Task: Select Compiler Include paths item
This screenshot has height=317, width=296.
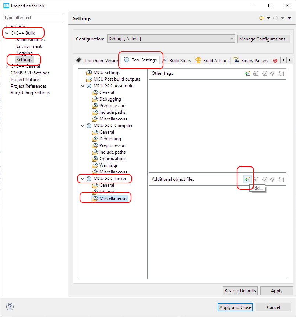Action: point(109,152)
